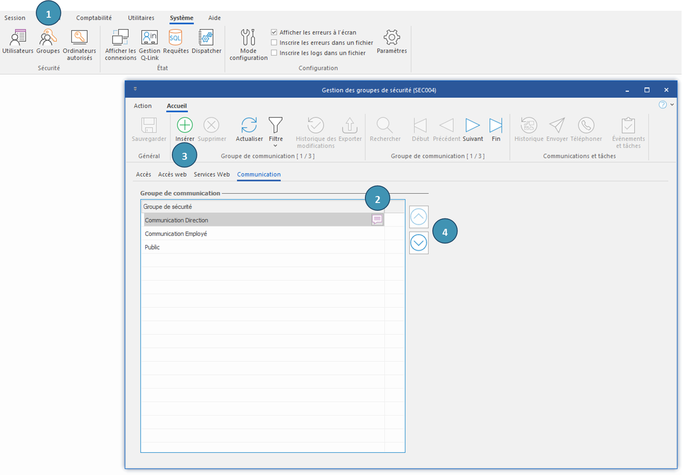682x475 pixels.
Task: Open Afficher les connexions
Action: click(x=120, y=38)
